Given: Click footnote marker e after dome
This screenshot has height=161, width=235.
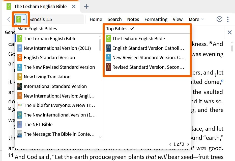Looking at the screenshot, I should [222, 81].
